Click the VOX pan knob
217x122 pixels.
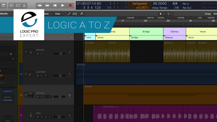tap(70, 115)
